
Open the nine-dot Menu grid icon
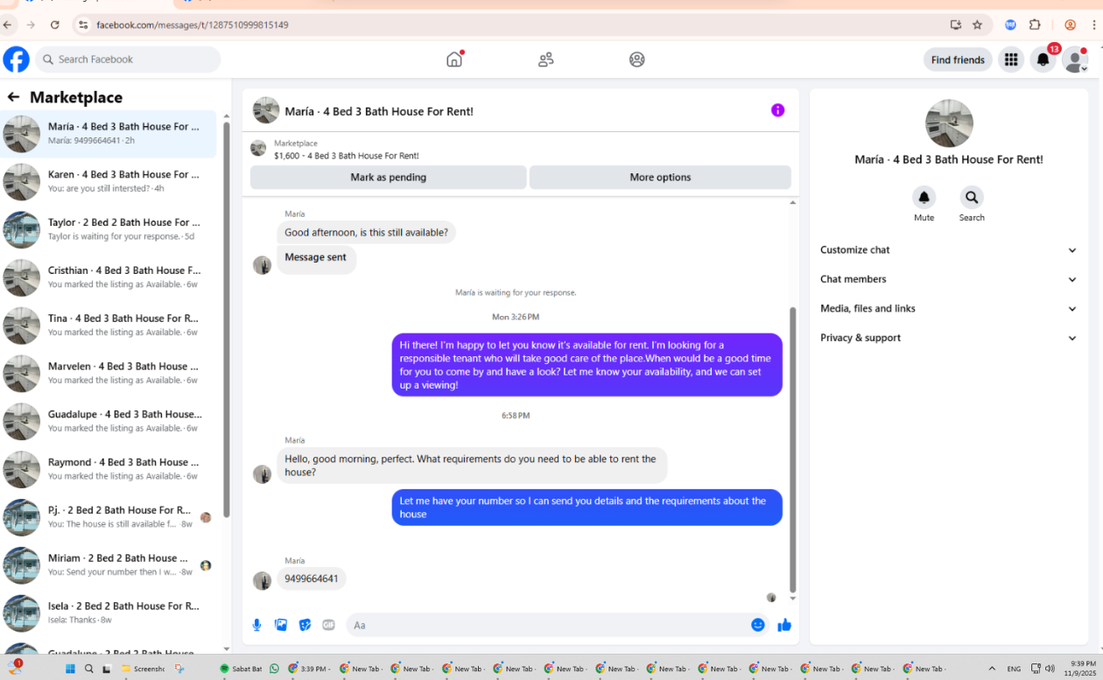coord(1011,60)
